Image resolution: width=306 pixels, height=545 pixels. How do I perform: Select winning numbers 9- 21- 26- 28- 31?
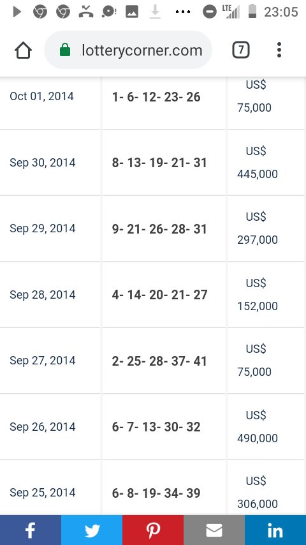coord(159,229)
